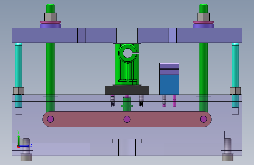Select the top-right hex nut on green rod
This screenshot has width=254, height=165.
pos(203,17)
